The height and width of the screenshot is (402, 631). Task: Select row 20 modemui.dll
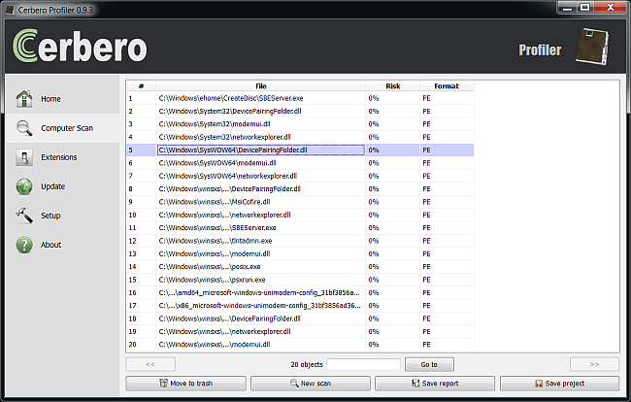300,345
